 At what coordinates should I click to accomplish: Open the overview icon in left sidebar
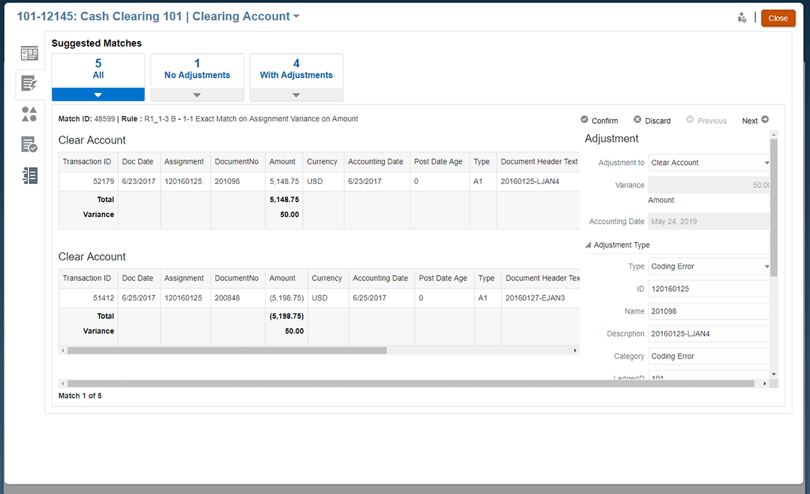pos(29,53)
